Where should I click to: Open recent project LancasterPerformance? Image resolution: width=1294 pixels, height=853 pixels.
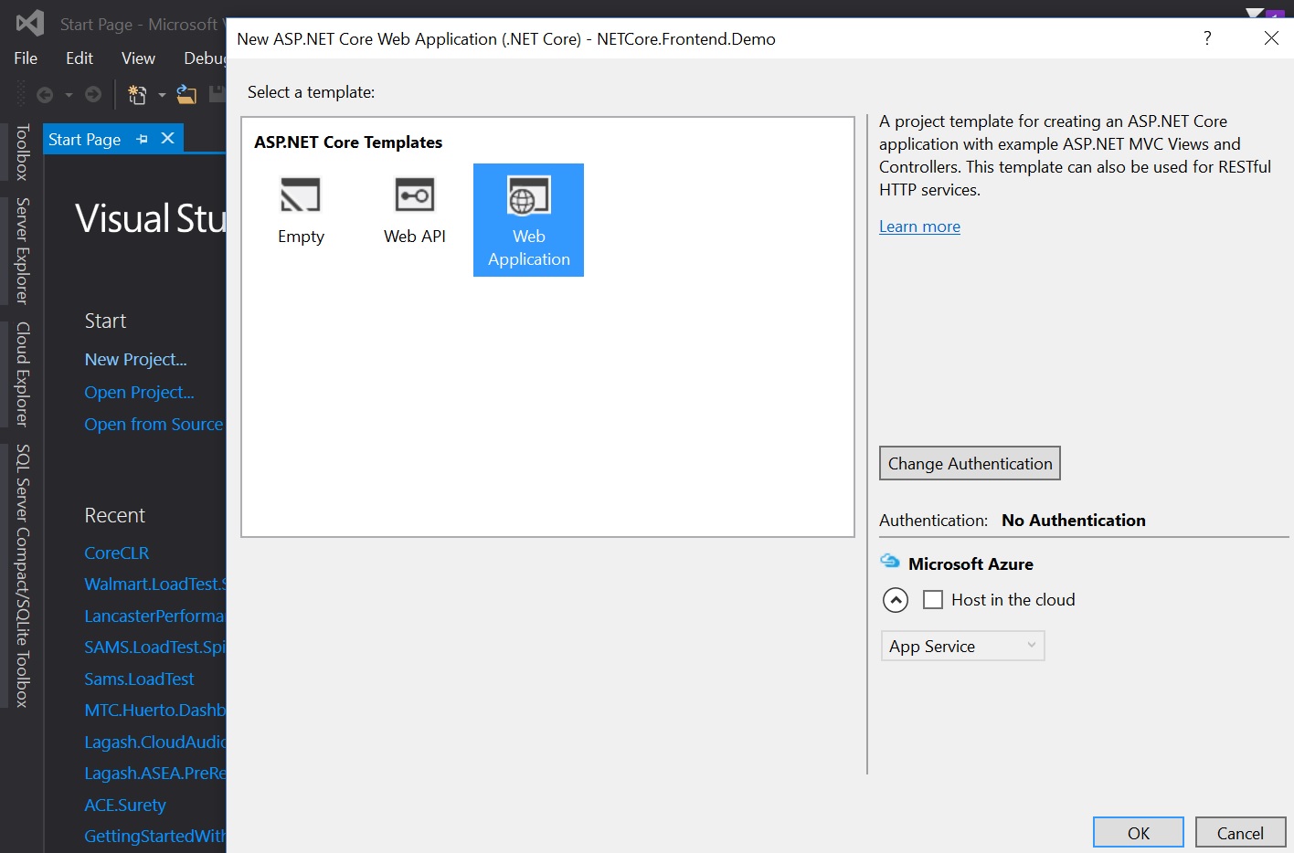154,616
